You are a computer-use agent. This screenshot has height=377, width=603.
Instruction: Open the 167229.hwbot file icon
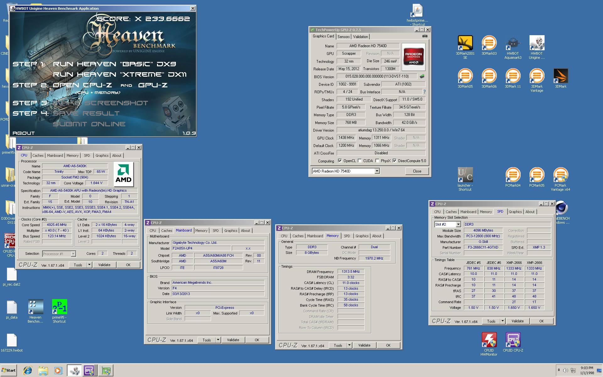(x=12, y=342)
